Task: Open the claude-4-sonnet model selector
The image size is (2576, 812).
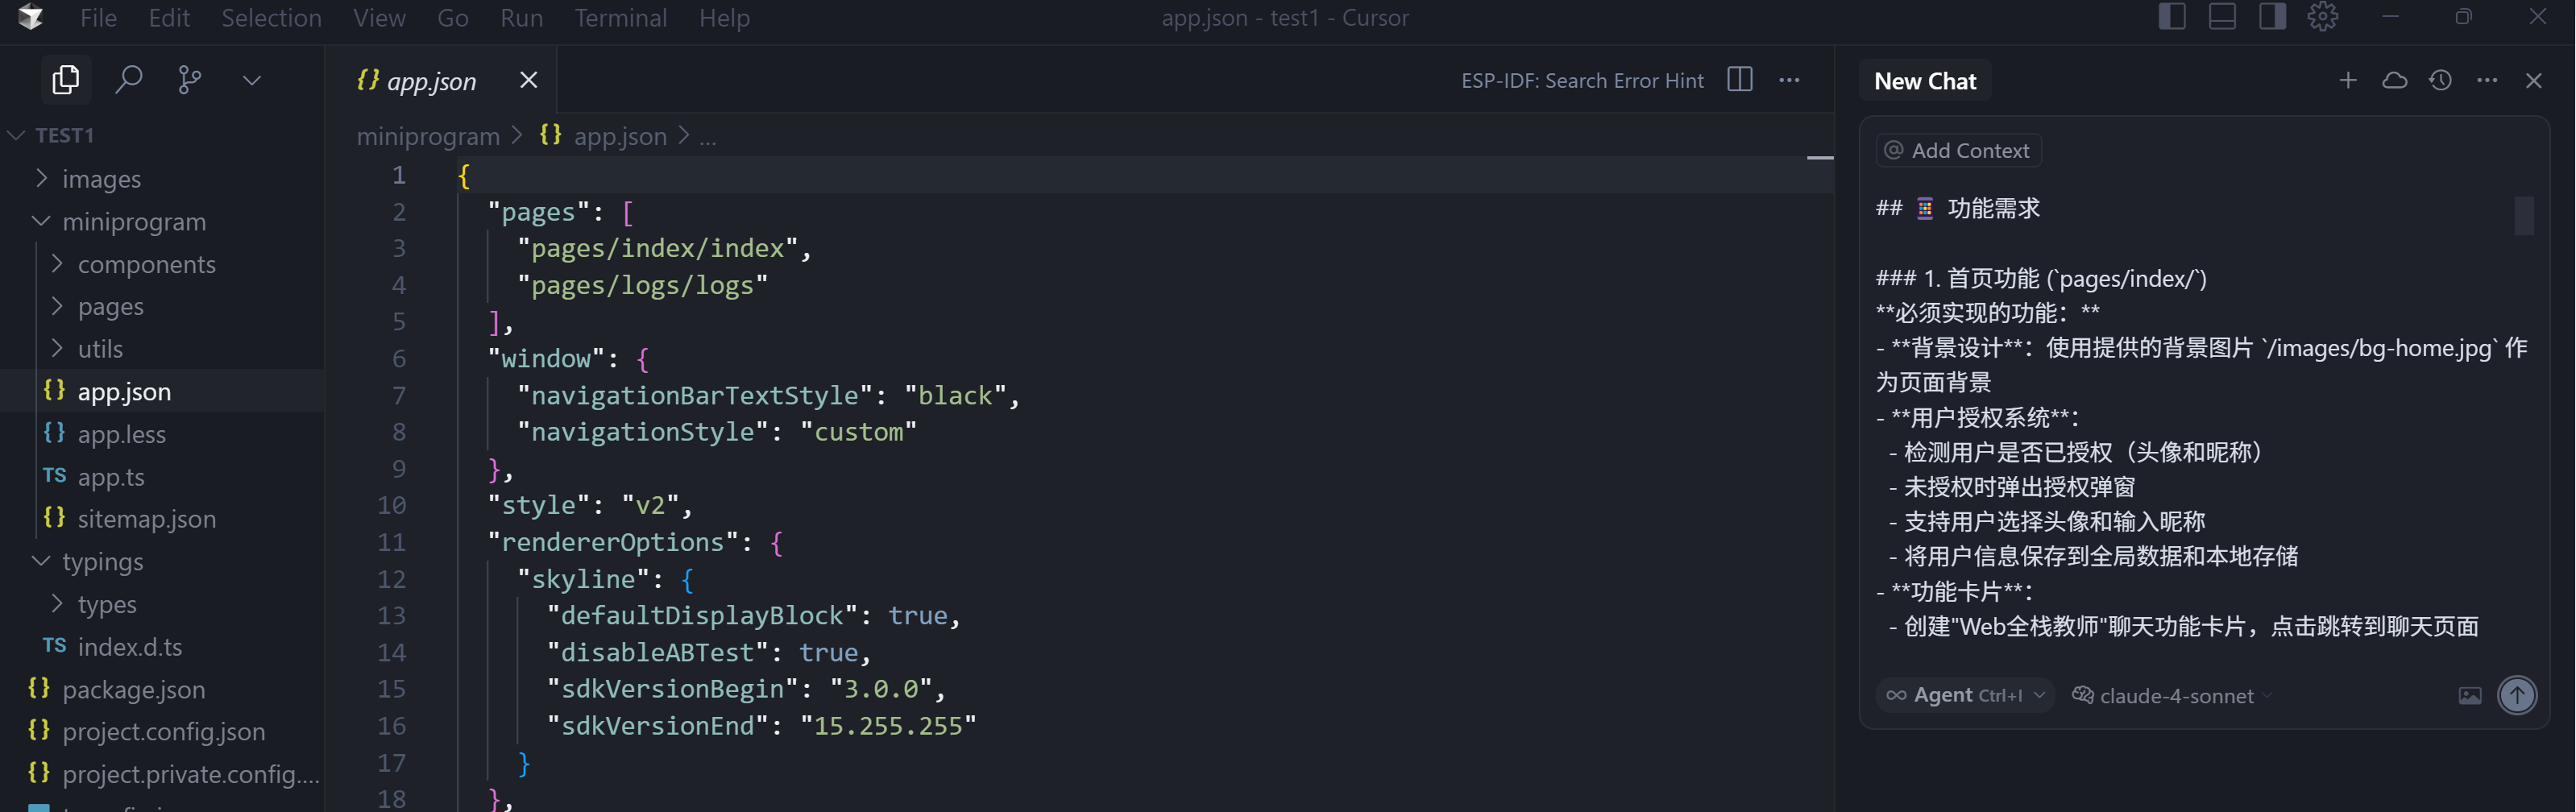Action: (x=2172, y=695)
